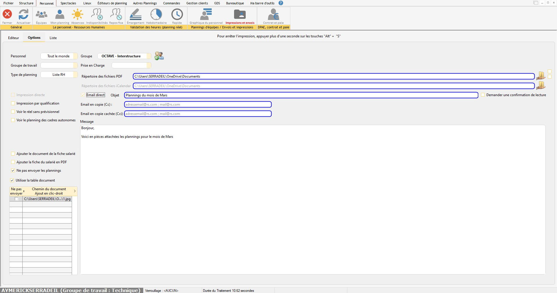This screenshot has height=293, width=557.
Task: Open the Personnel 'Tout le monde' dropdown
Action: click(59, 56)
